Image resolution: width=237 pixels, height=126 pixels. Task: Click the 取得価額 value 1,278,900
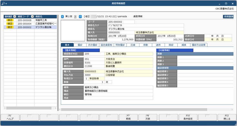pyautogui.click(x=121, y=40)
